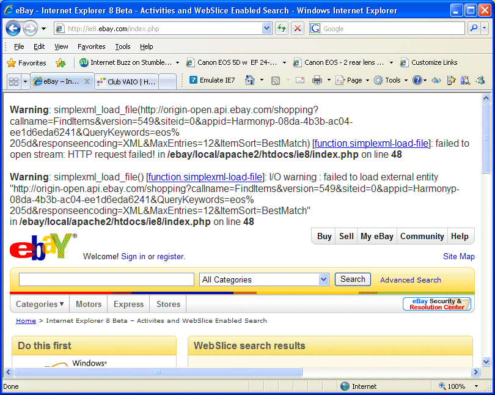The width and height of the screenshot is (495, 395).
Task: Open the Canon EOS - 2 rear lens favorite
Action: tap(339, 62)
